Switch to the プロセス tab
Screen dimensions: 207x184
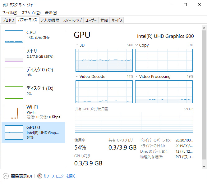click(8, 20)
